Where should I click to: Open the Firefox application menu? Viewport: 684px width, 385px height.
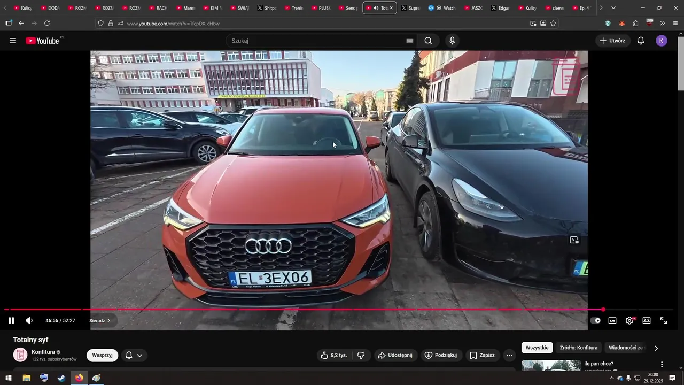[x=675, y=23]
